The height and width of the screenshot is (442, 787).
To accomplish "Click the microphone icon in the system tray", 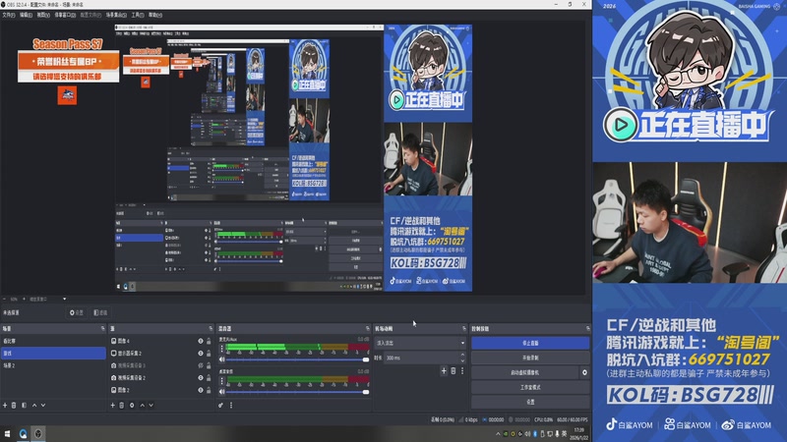I will coord(557,434).
